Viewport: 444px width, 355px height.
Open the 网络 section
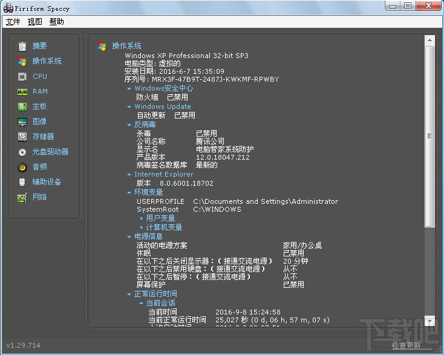click(x=39, y=197)
